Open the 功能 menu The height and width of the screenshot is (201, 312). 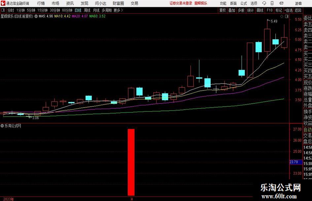[223, 3]
